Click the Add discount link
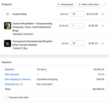109x103 pixels. click(x=12, y=74)
